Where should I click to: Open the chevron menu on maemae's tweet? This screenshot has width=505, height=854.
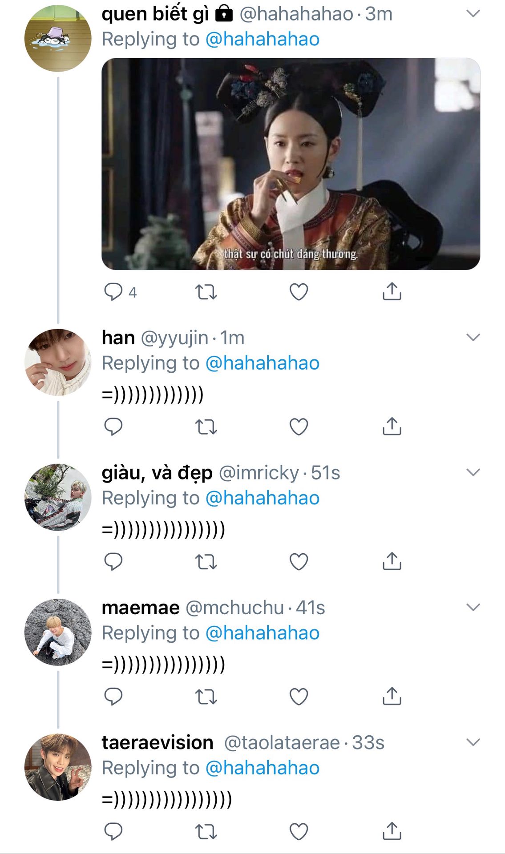(x=473, y=607)
